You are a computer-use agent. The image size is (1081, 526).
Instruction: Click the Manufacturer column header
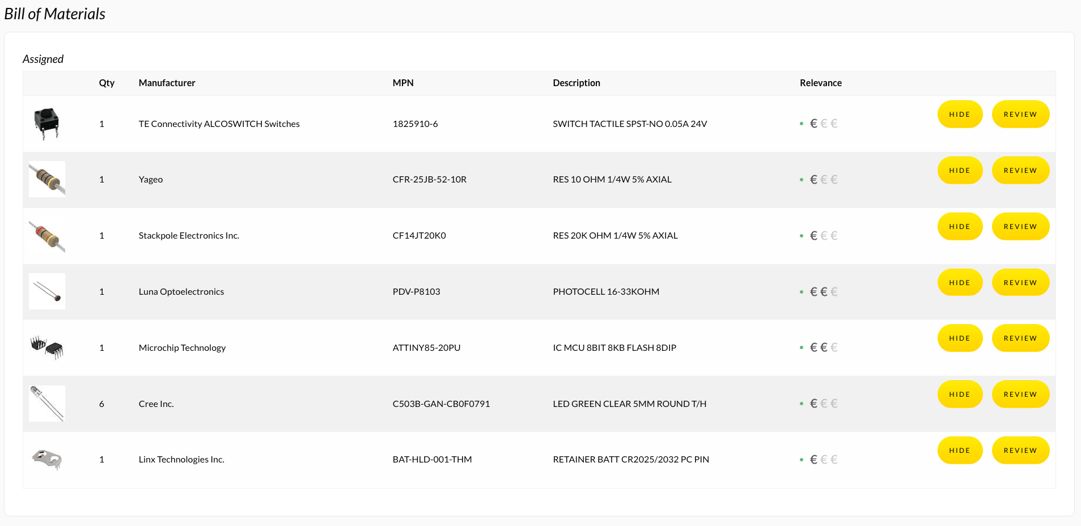point(166,83)
